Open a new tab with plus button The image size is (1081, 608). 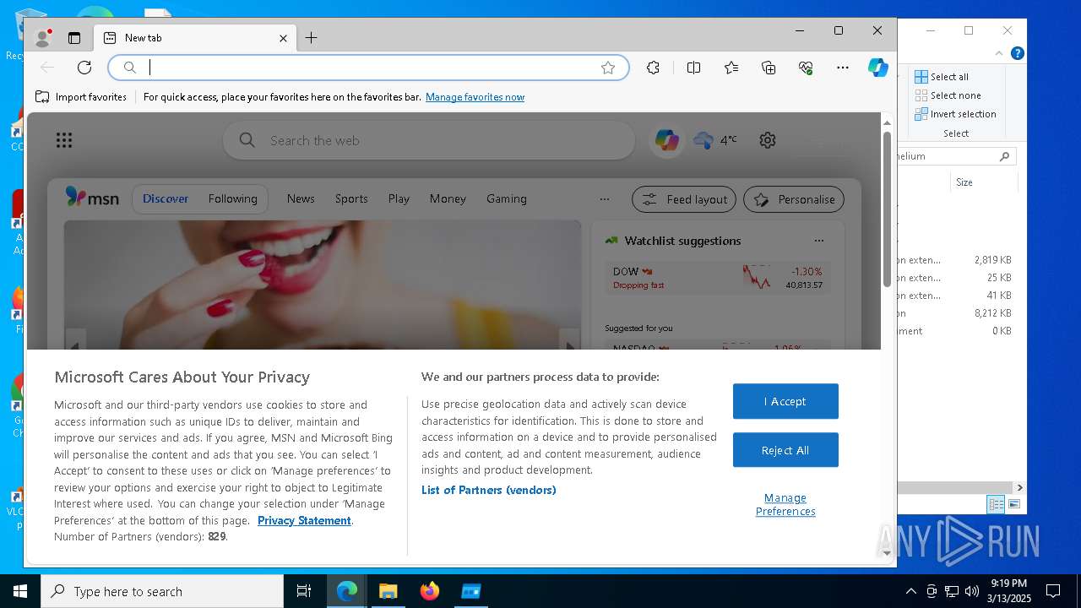[311, 38]
